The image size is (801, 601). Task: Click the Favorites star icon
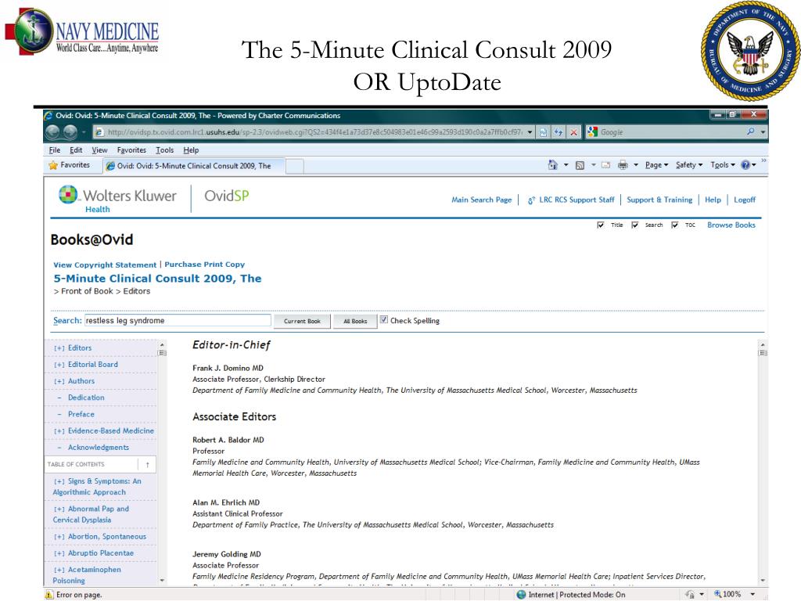coord(53,165)
